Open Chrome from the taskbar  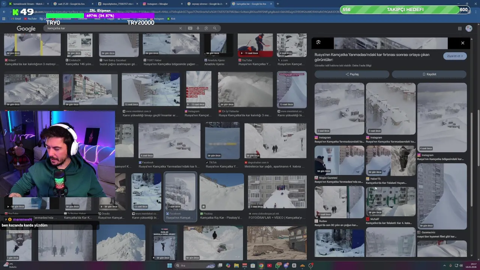261,265
